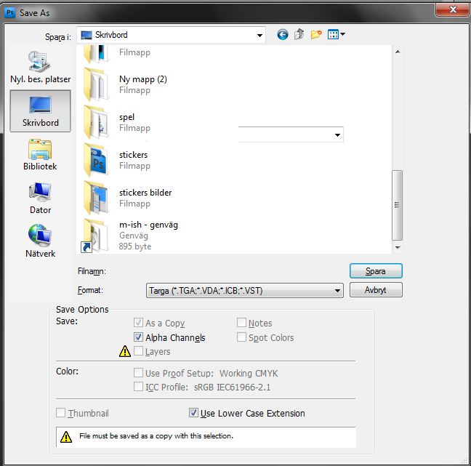Toggle the Spot Colors checkbox
This screenshot has width=471, height=466.
coord(241,337)
